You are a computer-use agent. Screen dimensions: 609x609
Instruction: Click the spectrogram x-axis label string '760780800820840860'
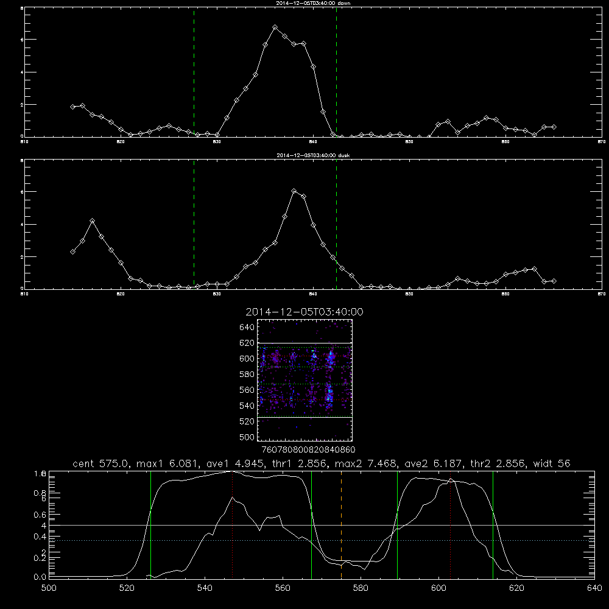(308, 449)
